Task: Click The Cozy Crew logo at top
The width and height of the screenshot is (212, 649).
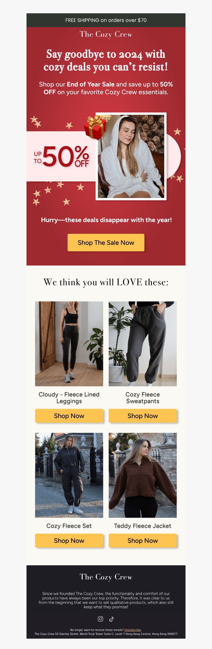Action: pyautogui.click(x=106, y=35)
